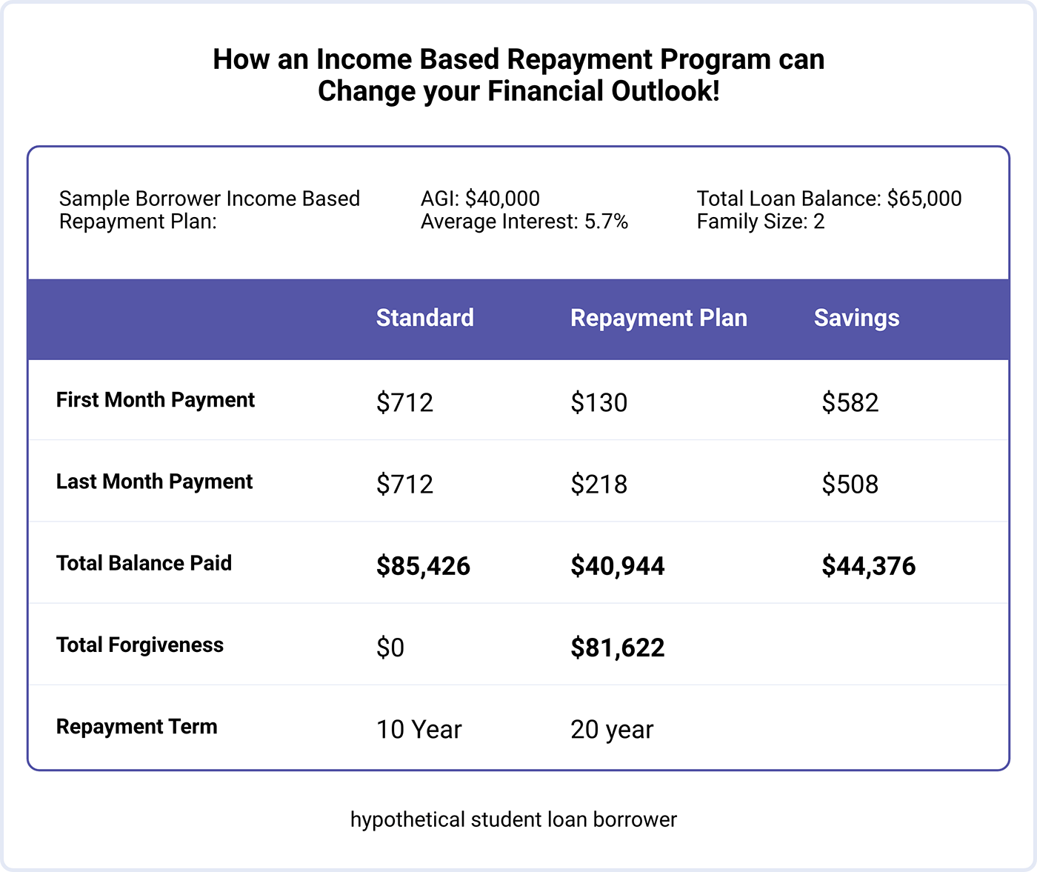
Task: Click the Total Balance Paid row label
Action: coord(144,563)
